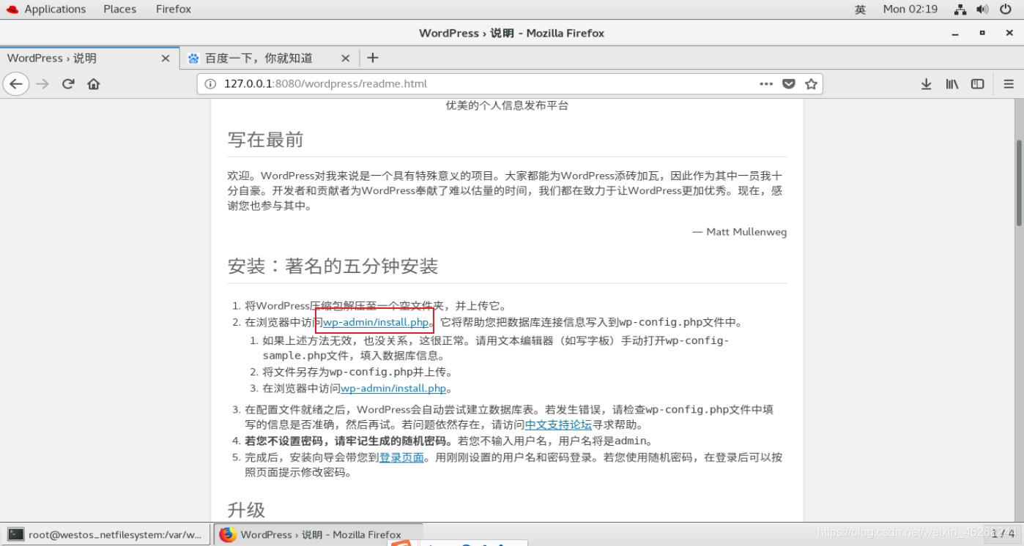1024x546 pixels.
Task: Go back with the back arrow button
Action: [x=16, y=84]
